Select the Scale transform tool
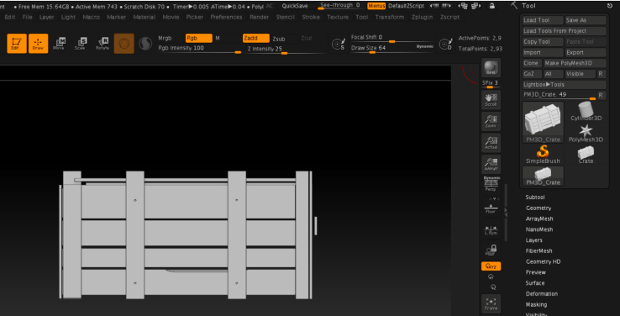This screenshot has height=316, width=620. click(x=81, y=44)
